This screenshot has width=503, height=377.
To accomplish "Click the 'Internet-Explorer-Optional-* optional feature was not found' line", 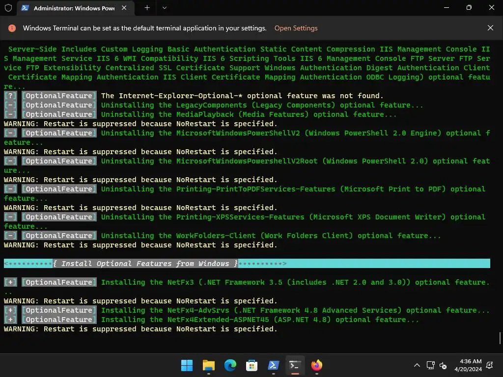I will 242,96.
